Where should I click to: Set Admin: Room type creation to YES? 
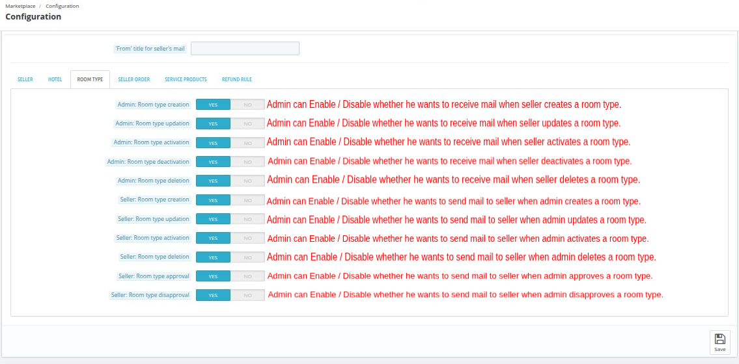[213, 105]
